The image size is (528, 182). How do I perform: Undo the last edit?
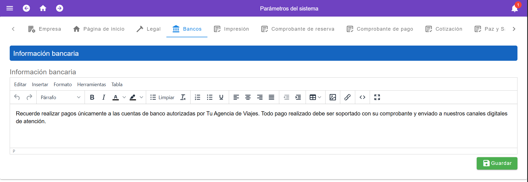(x=17, y=97)
